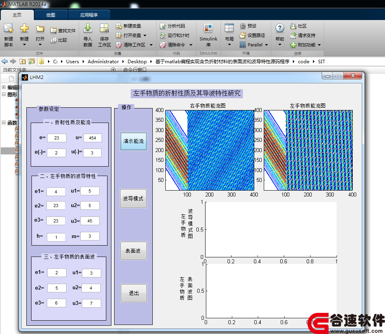Expand the Parallel dropdown arrow
Screen dimensions: 385x334
click(267, 45)
